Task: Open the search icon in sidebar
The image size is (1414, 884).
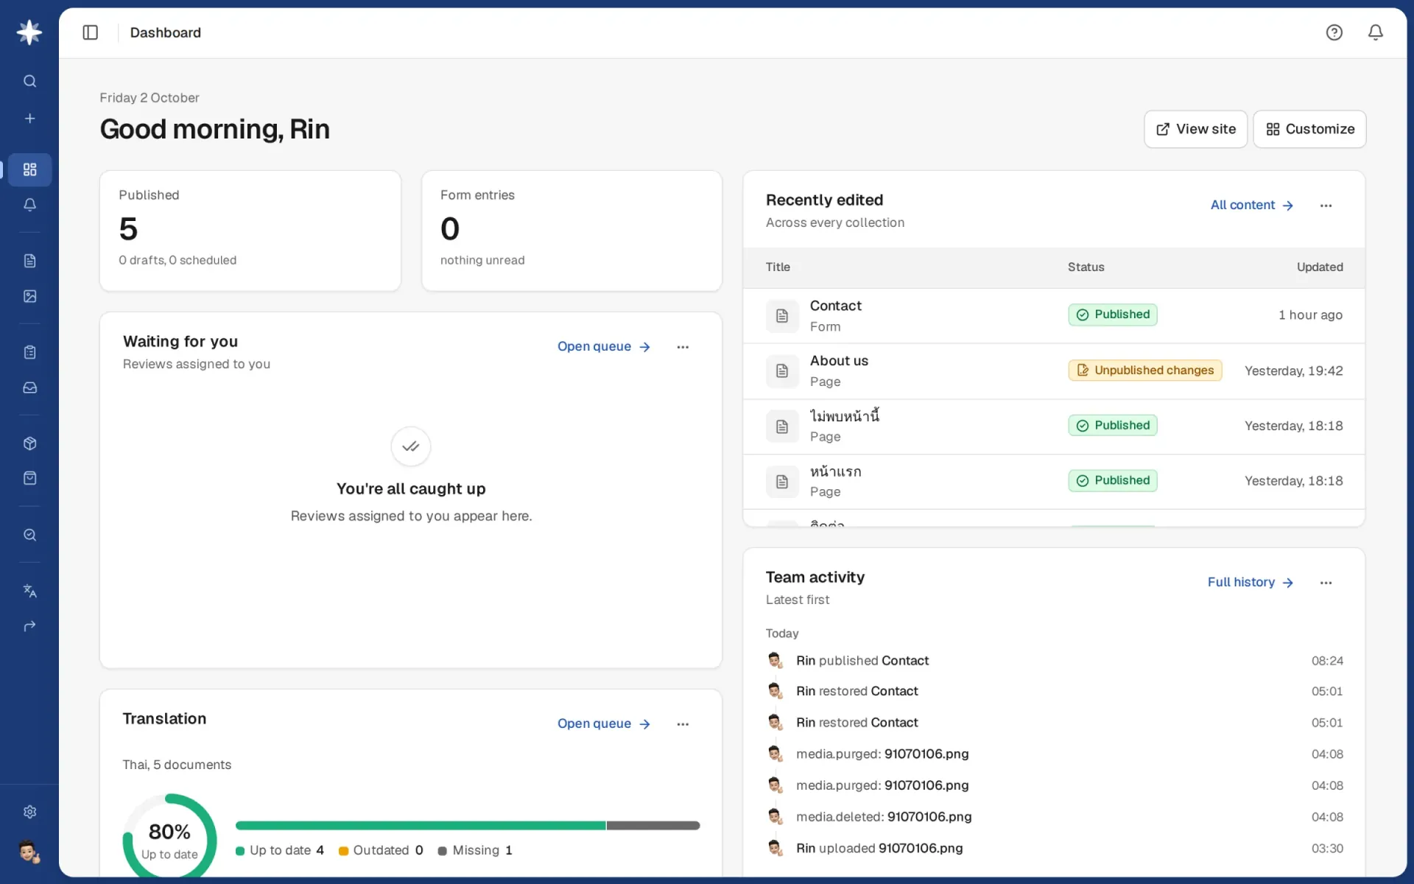Action: (29, 81)
